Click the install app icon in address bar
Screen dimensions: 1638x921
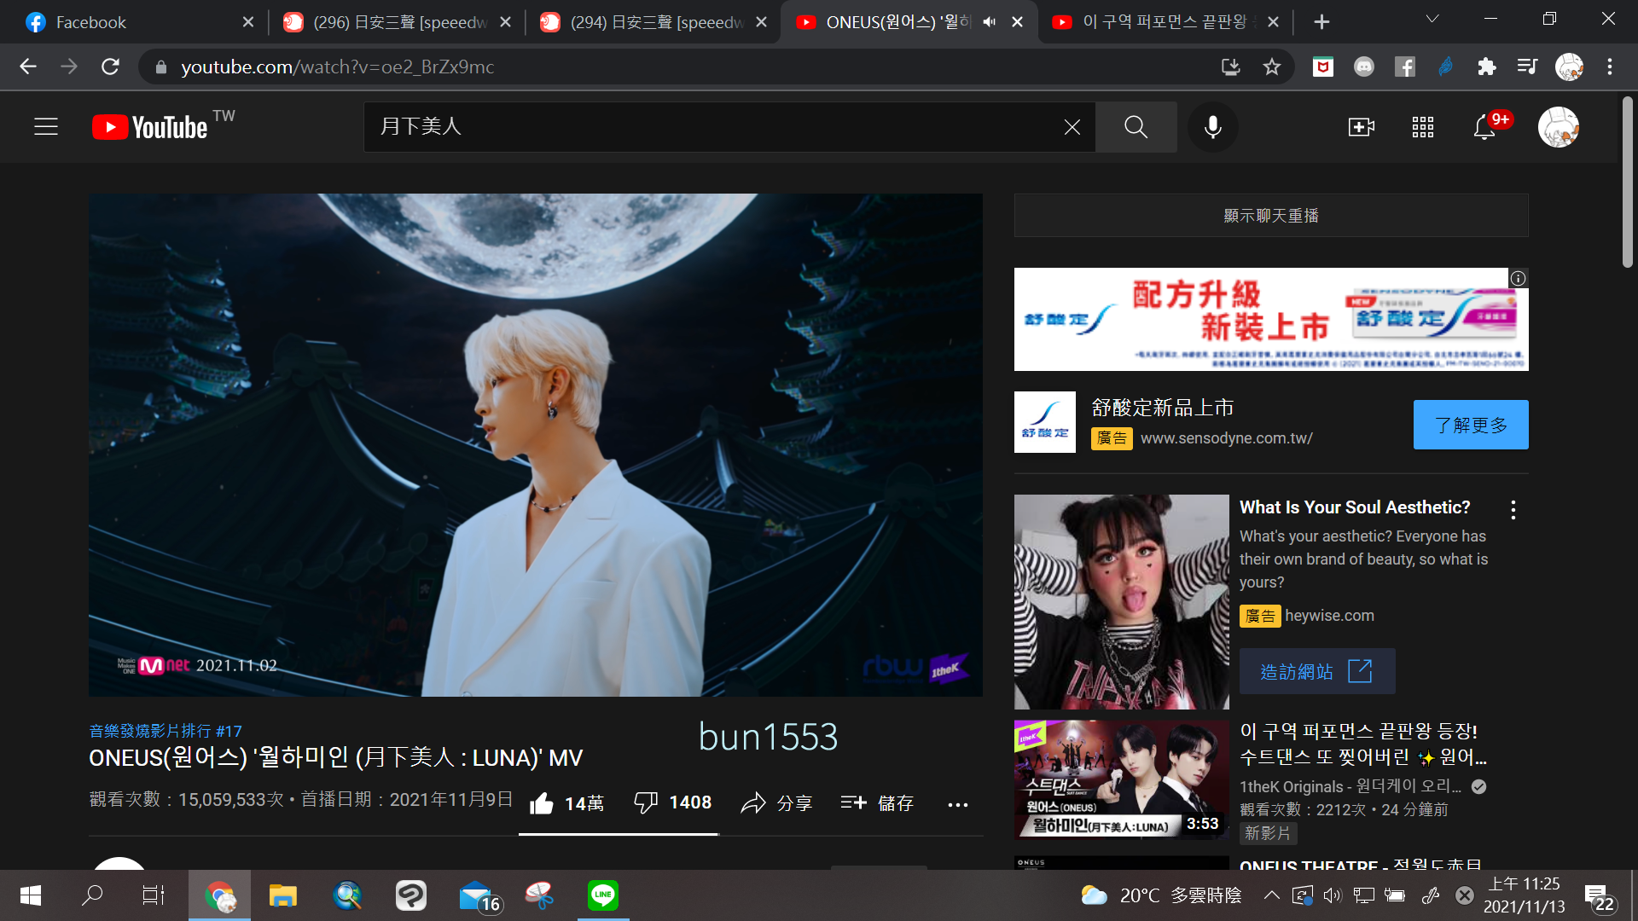(1230, 67)
